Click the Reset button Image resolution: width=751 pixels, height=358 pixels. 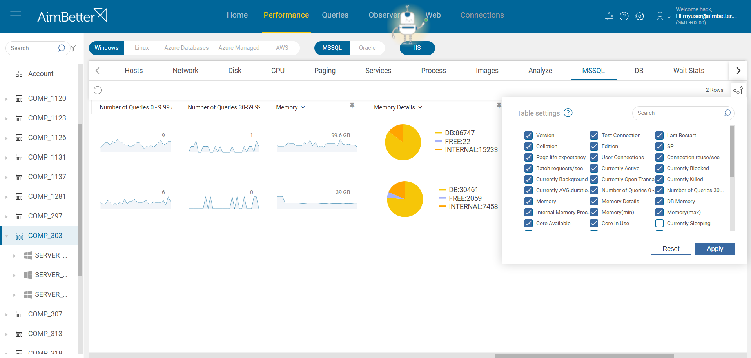(671, 249)
